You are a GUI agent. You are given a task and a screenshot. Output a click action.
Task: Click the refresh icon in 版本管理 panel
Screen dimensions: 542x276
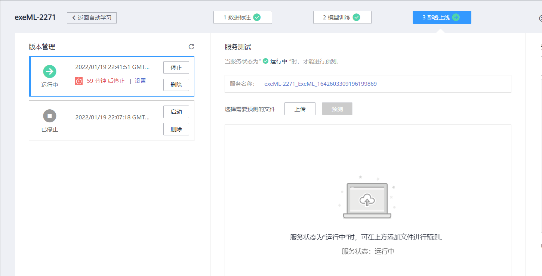point(191,47)
